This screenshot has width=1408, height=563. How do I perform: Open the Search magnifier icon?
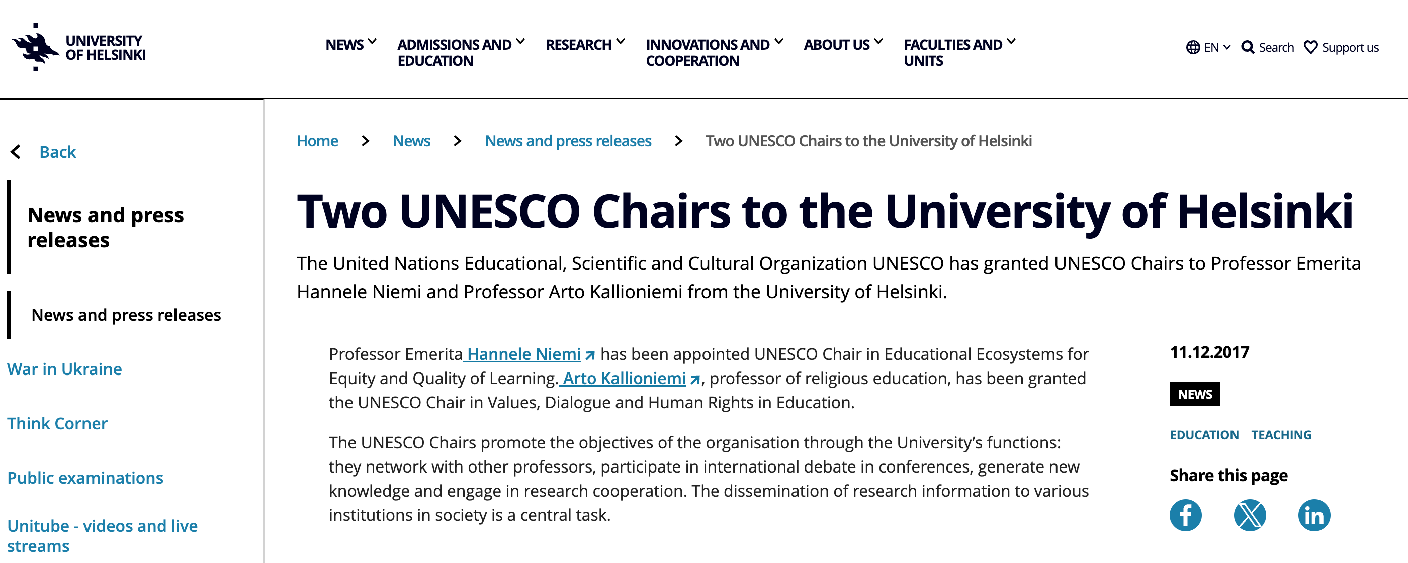coord(1248,48)
